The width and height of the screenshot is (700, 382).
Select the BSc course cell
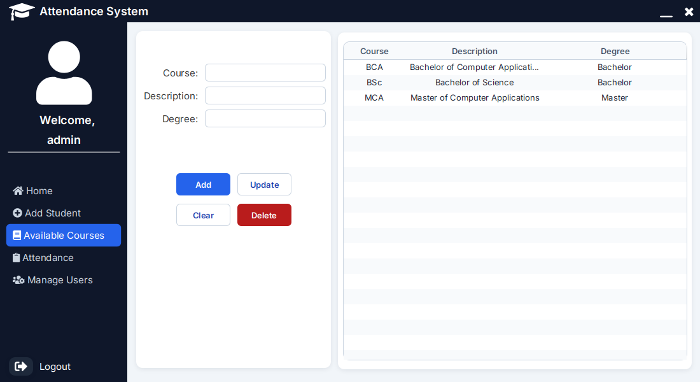374,82
